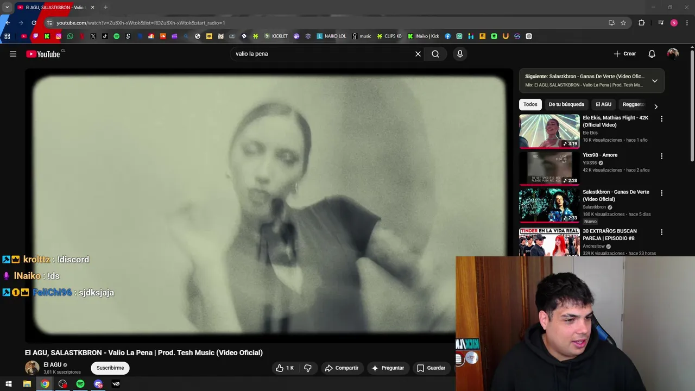
Task: Select the Todos filter chip
Action: point(530,104)
